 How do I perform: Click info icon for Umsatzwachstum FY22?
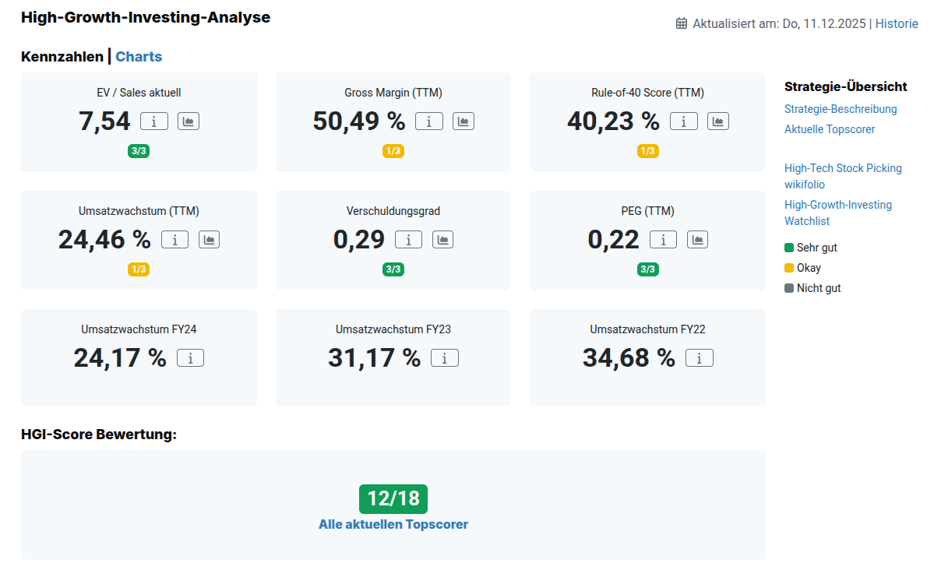699,357
